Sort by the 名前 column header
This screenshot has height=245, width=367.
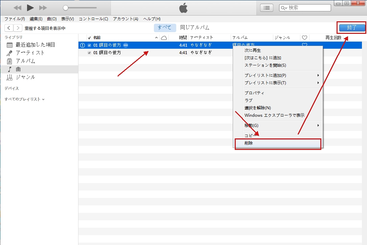(x=97, y=38)
